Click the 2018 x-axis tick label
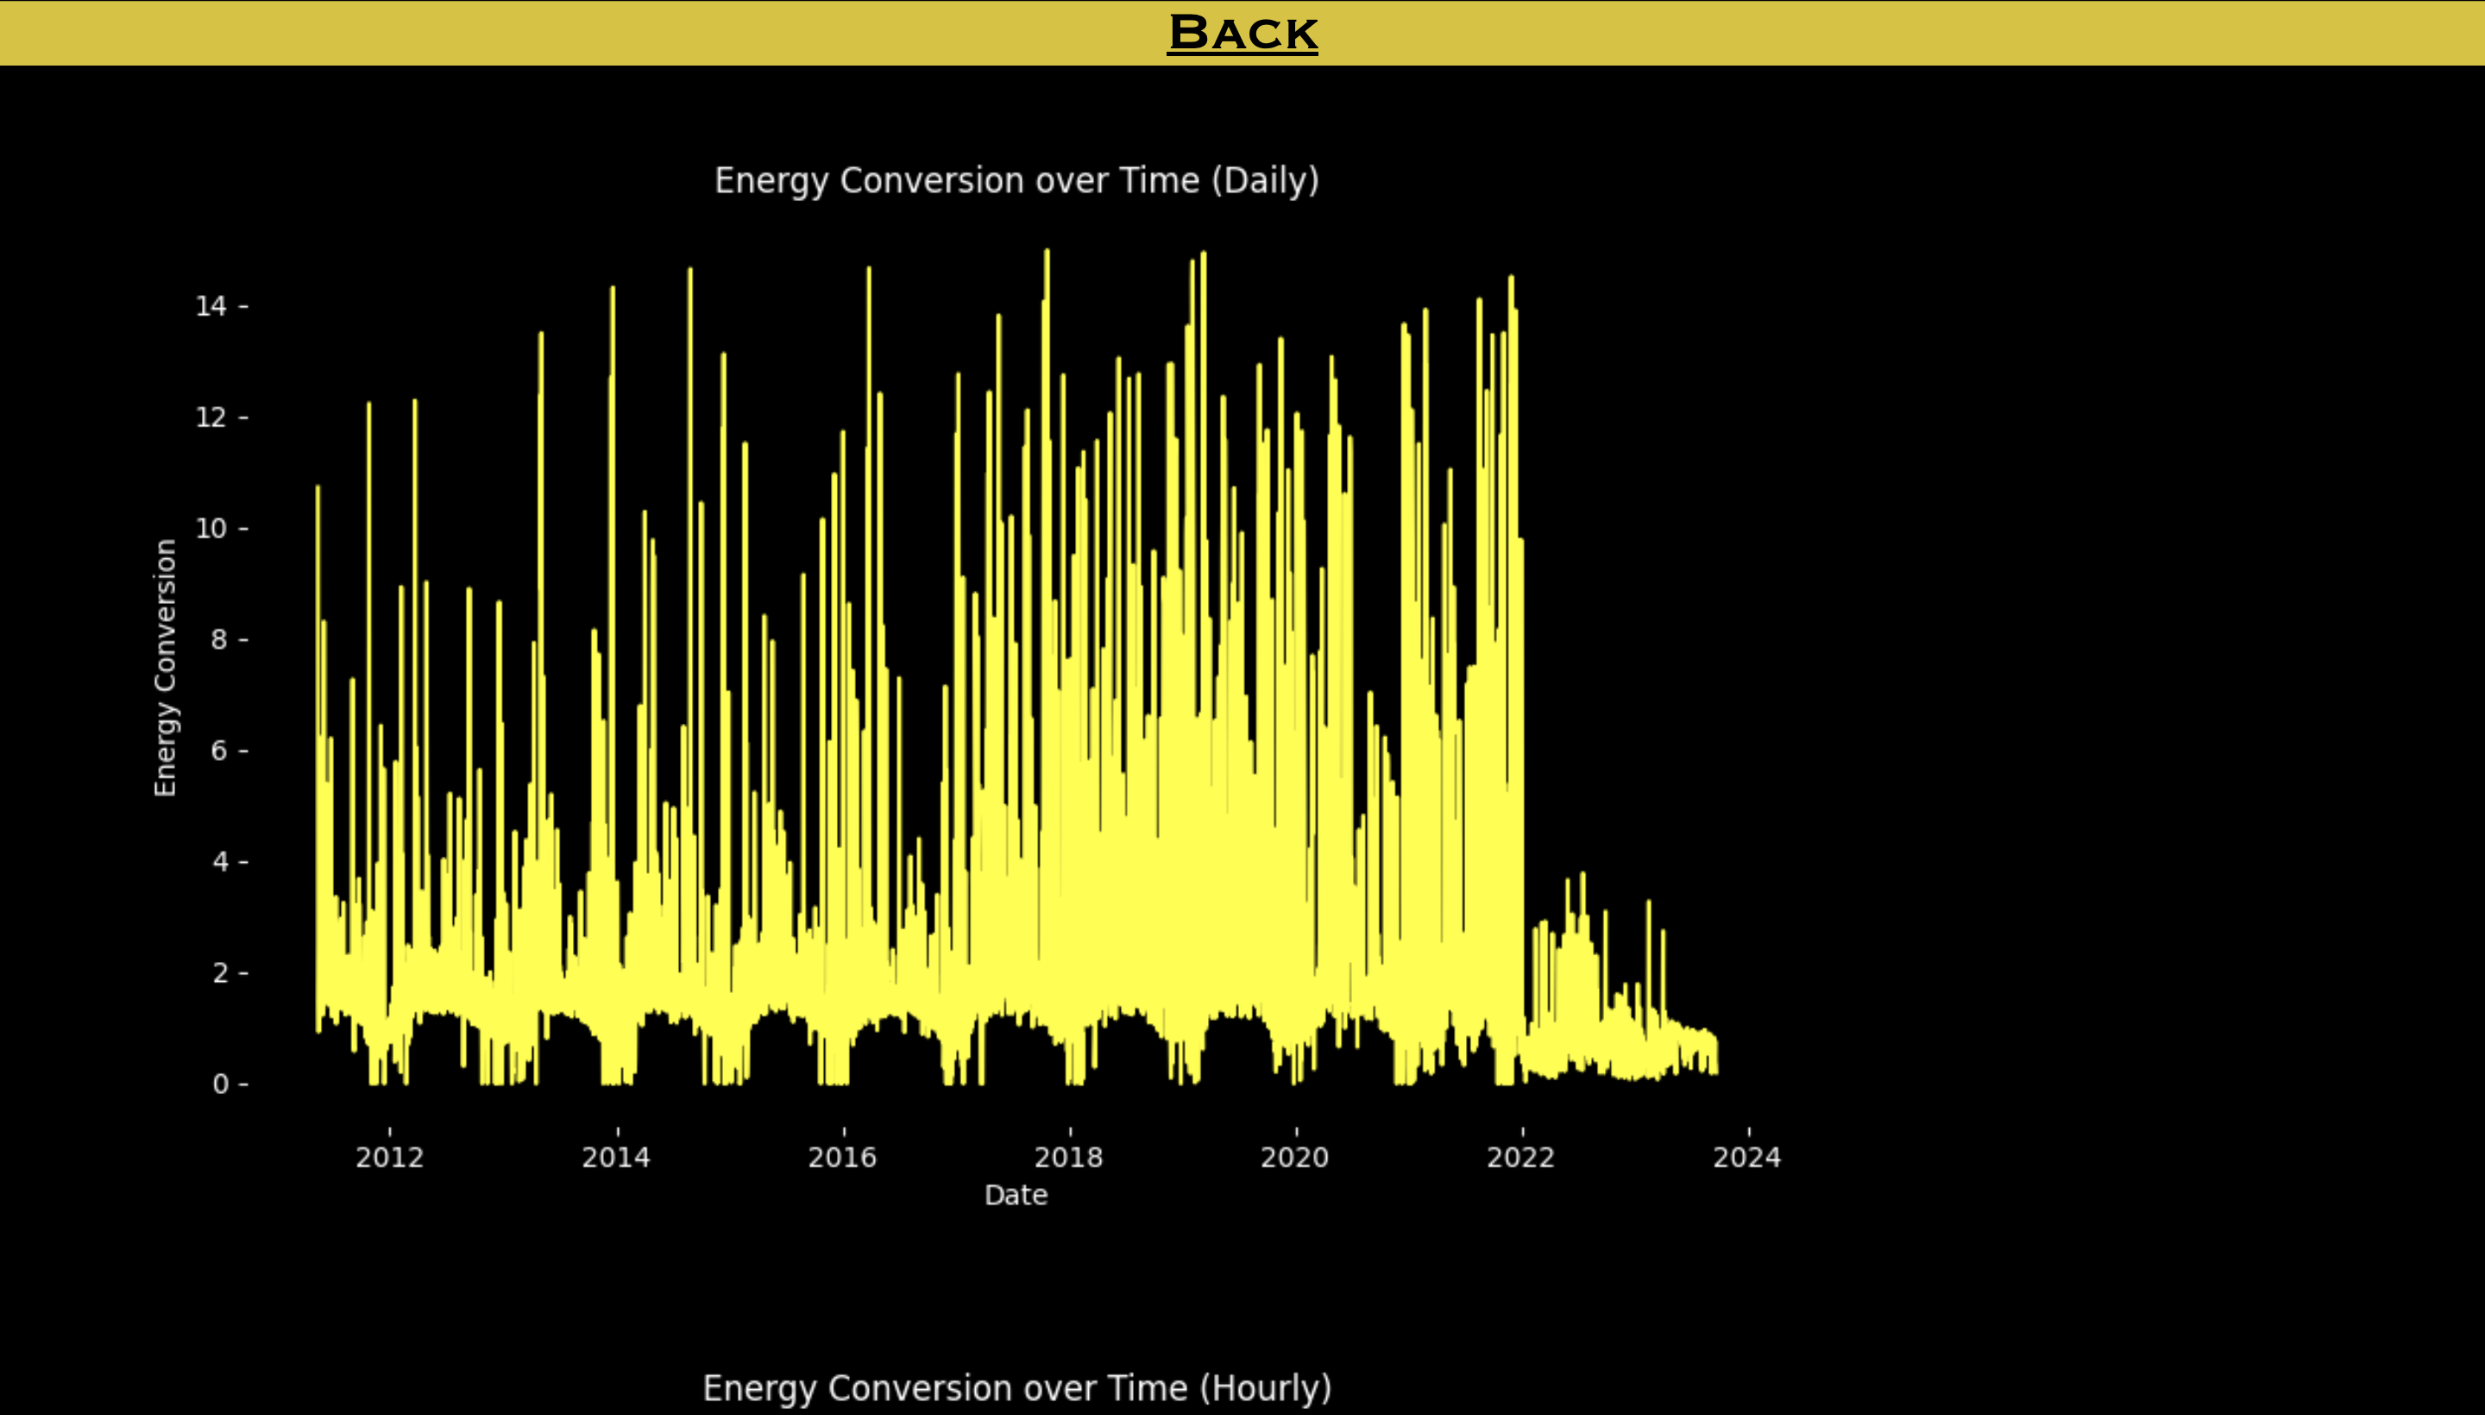 (x=1069, y=1158)
